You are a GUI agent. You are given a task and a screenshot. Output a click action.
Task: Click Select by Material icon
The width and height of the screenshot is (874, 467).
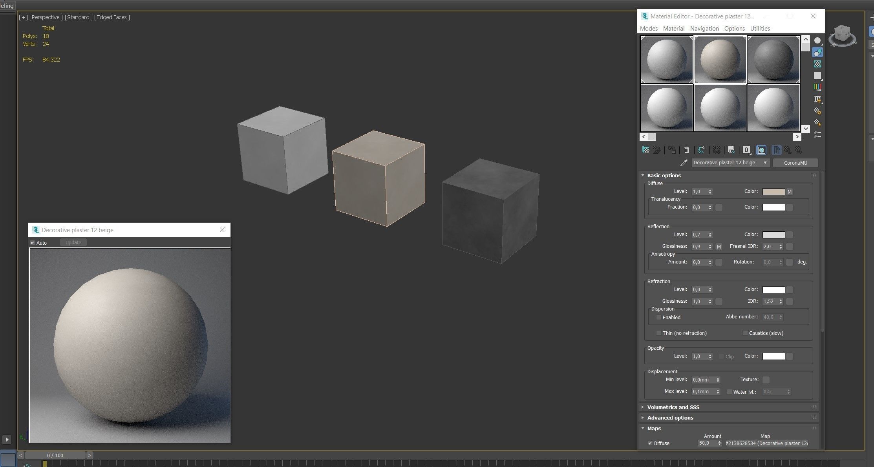[817, 123]
